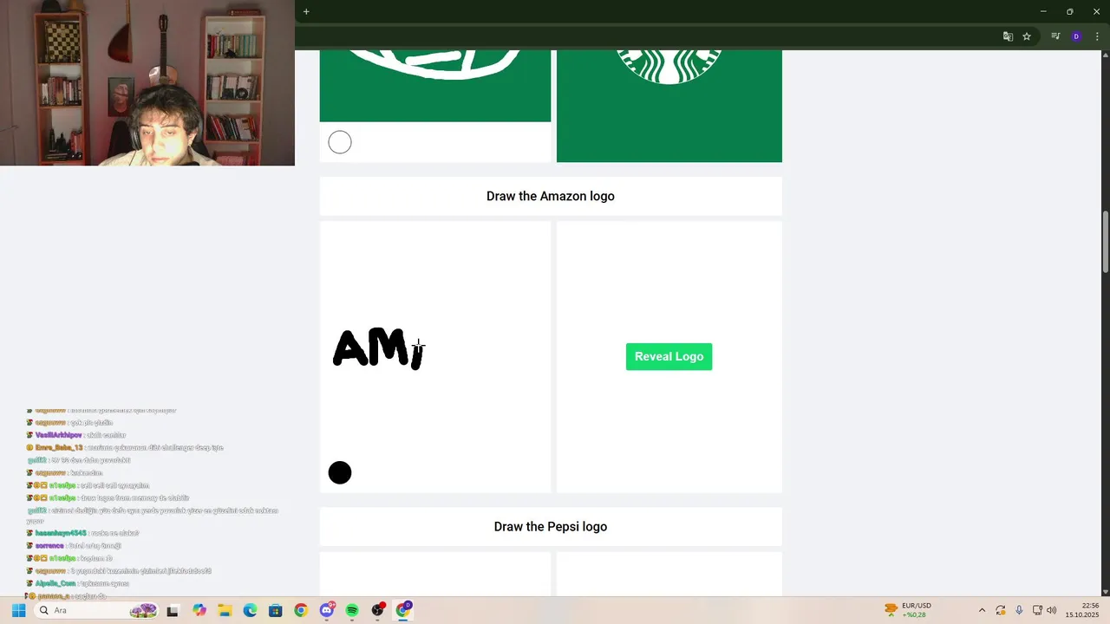Click the microphone tray icon
The width and height of the screenshot is (1110, 624).
pos(1019,610)
